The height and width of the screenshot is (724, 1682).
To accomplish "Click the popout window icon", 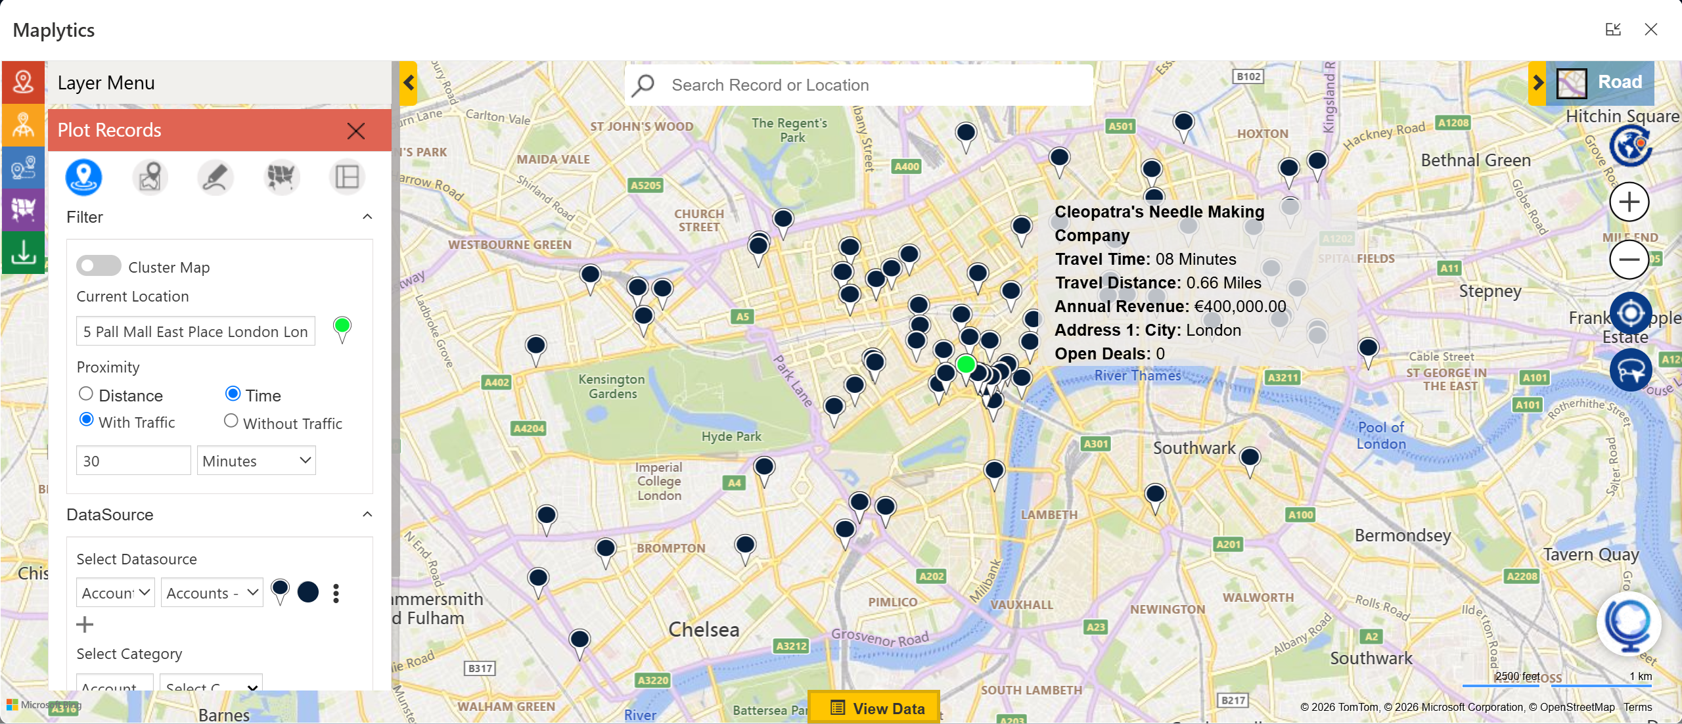I will pyautogui.click(x=1613, y=30).
